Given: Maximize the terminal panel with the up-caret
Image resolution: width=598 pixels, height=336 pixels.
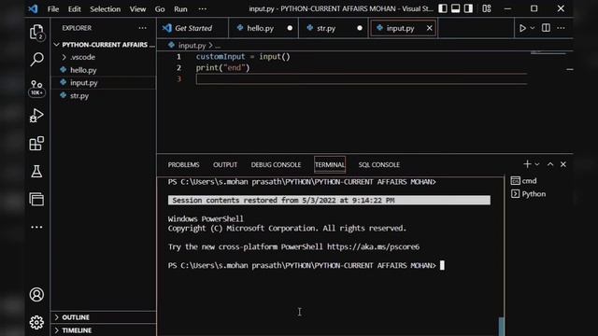Looking at the screenshot, I should pyautogui.click(x=550, y=164).
